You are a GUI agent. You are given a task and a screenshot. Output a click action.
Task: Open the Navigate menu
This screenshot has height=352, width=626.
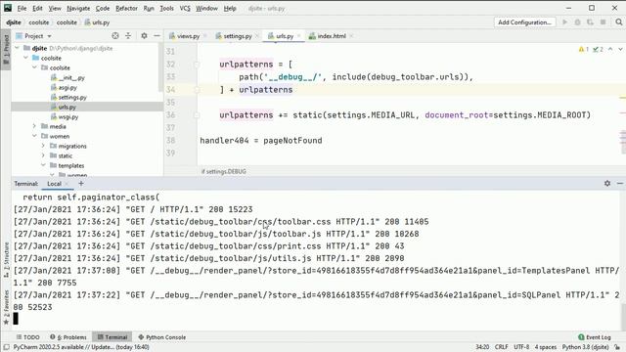(78, 8)
